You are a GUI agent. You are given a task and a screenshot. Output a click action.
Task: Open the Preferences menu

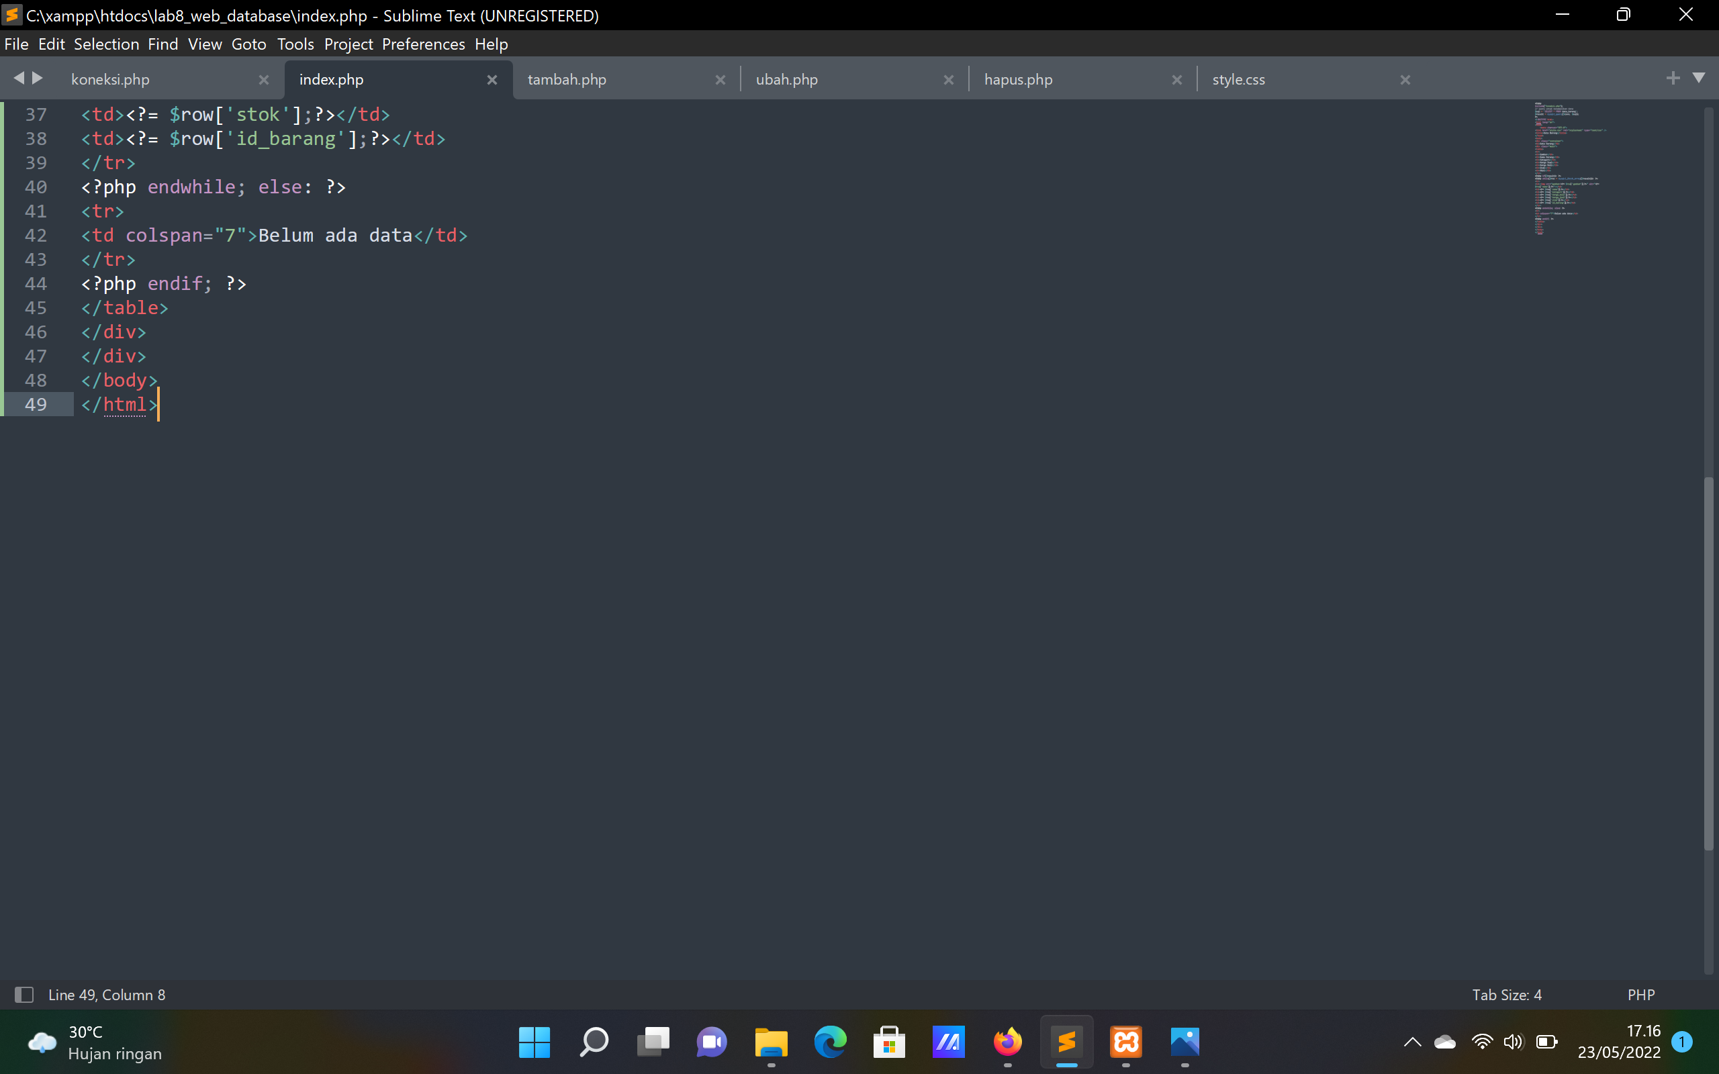(x=423, y=44)
